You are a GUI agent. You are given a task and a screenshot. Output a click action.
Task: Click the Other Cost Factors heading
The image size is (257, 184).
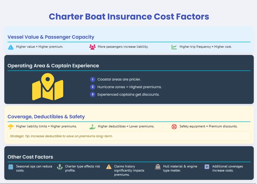[x=30, y=157]
